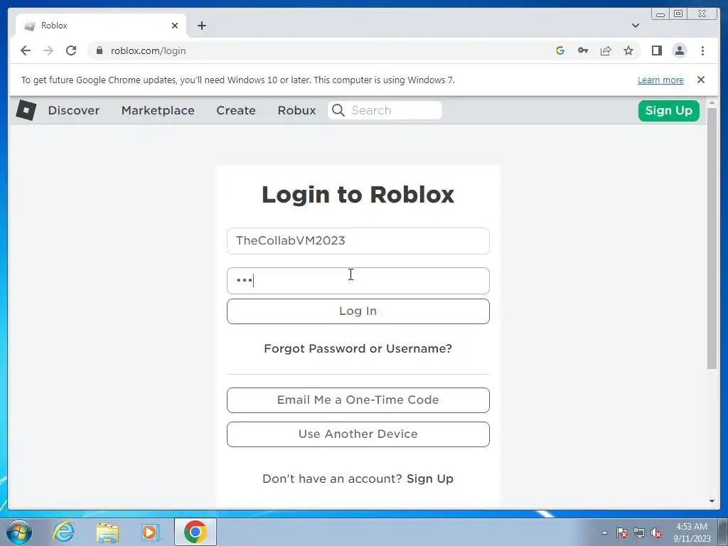728x546 pixels.
Task: Click Use Another Device button
Action: pyautogui.click(x=358, y=434)
